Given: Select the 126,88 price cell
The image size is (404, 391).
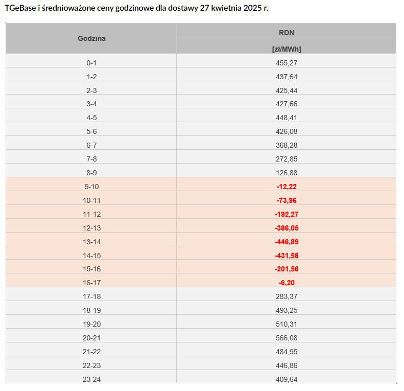Looking at the screenshot, I should (x=286, y=173).
